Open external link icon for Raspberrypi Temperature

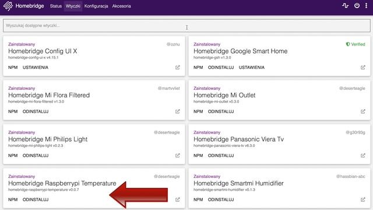177,199
